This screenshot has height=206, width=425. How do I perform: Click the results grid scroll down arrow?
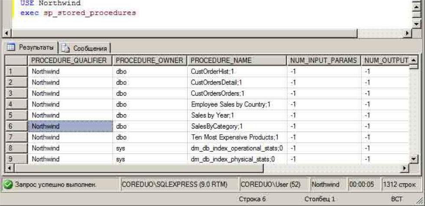(414, 159)
